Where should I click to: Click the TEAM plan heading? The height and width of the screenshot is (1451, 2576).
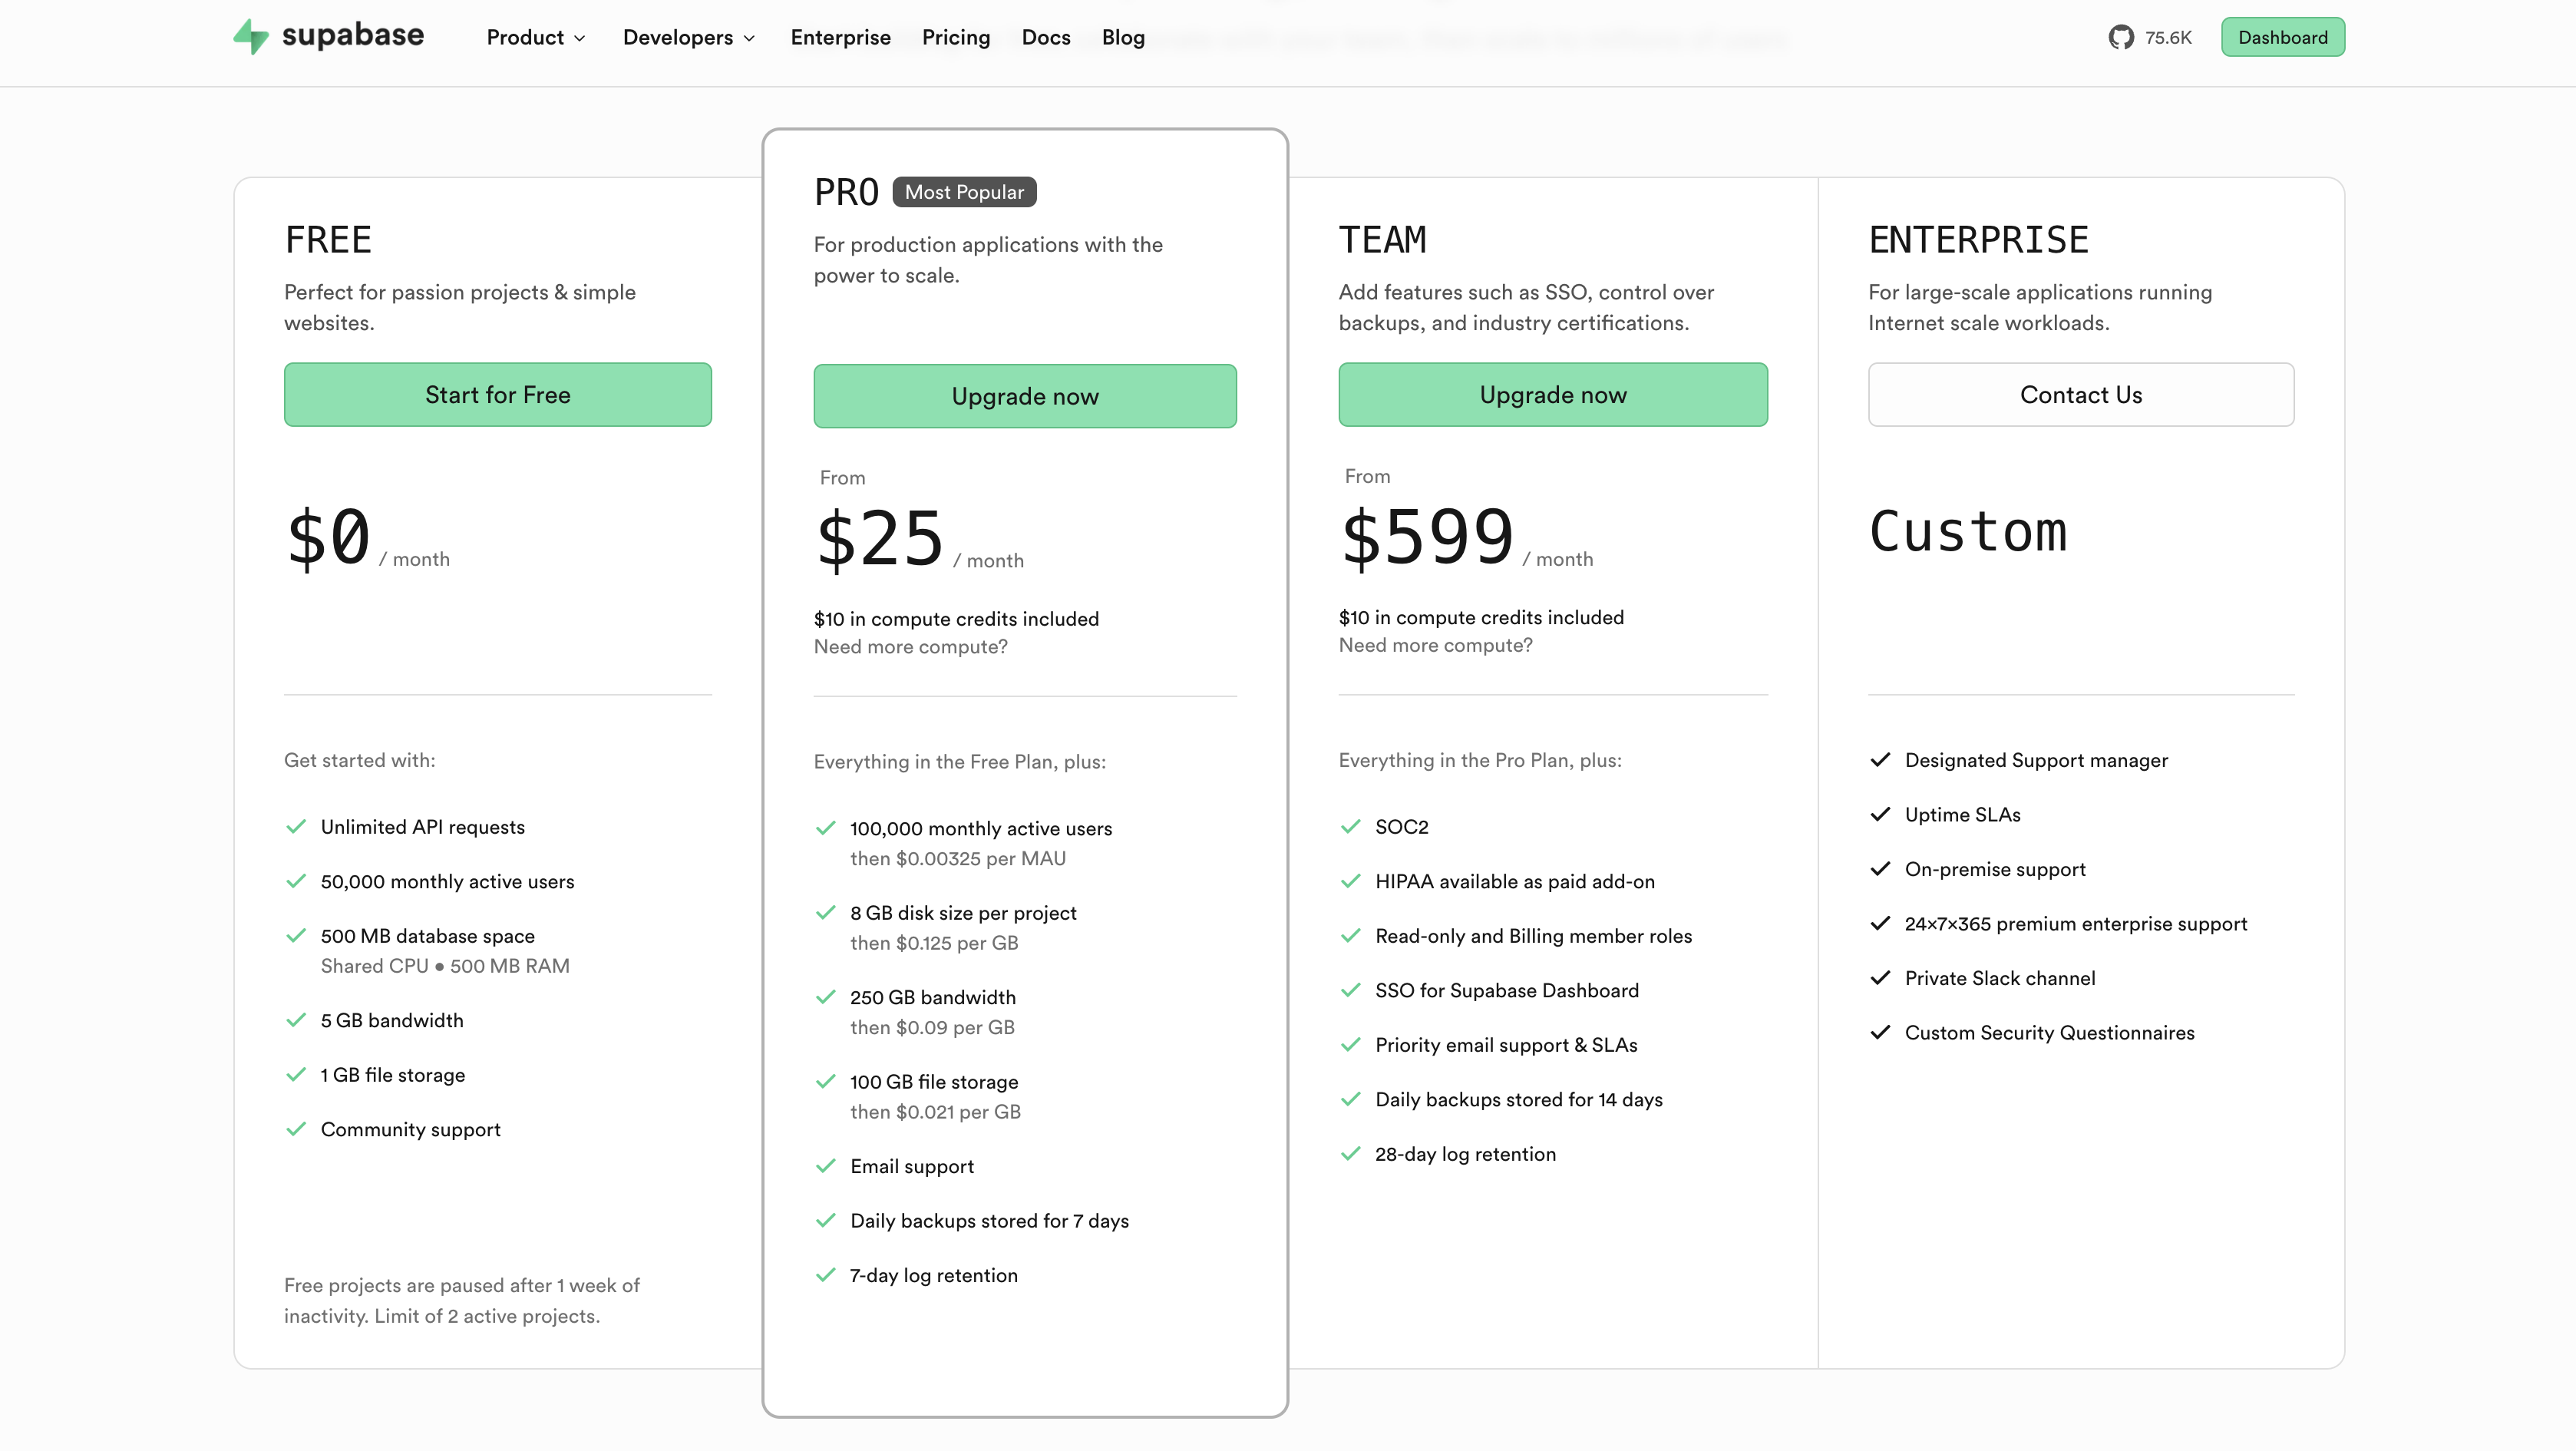pos(1382,239)
